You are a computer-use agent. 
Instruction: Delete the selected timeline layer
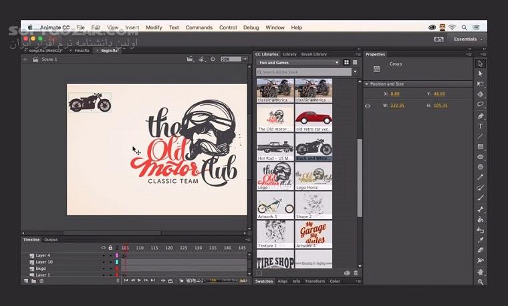41,281
